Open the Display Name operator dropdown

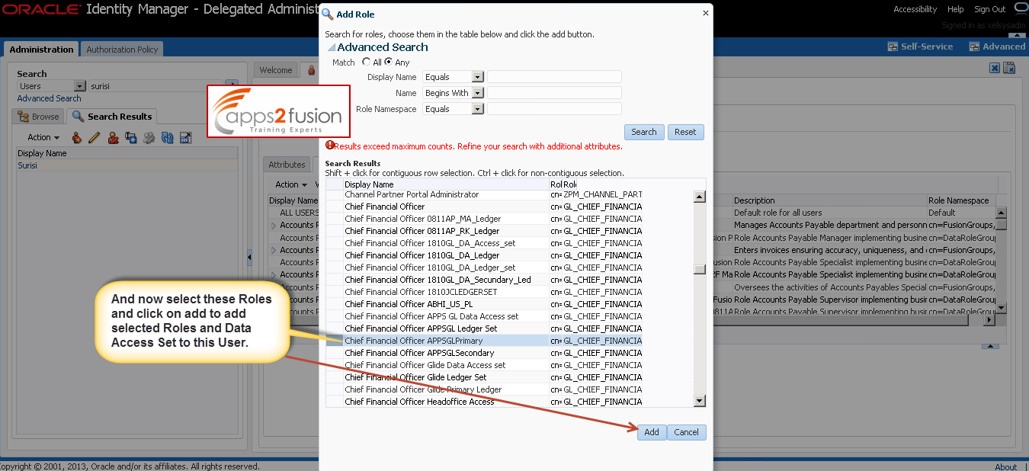click(478, 77)
